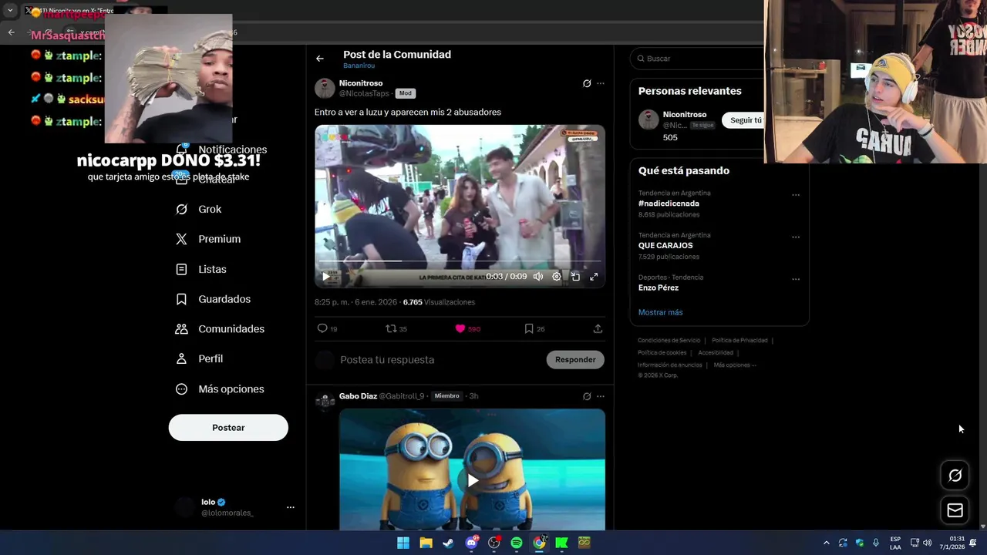This screenshot has width=987, height=555.
Task: Open Spotify from the taskbar
Action: point(517,543)
